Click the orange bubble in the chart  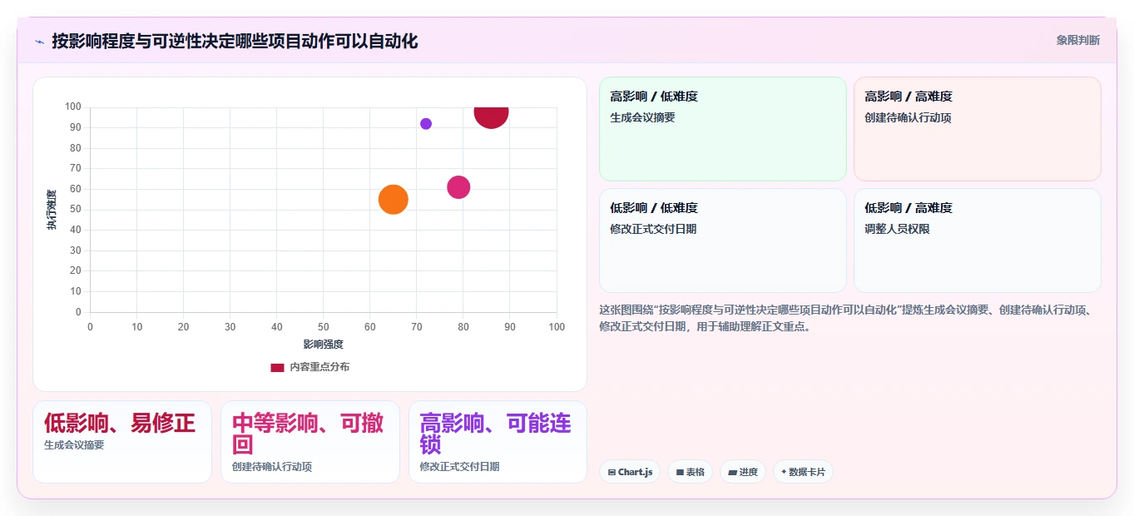pos(393,199)
